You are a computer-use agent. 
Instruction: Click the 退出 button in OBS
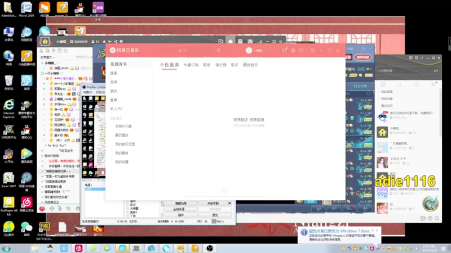coord(215,215)
